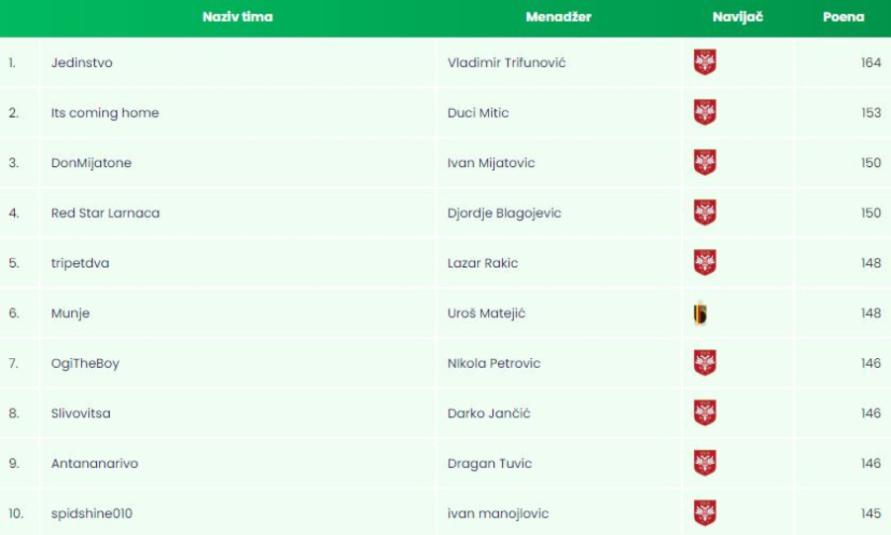Click the club badge beside Darko Jančić

(x=705, y=413)
